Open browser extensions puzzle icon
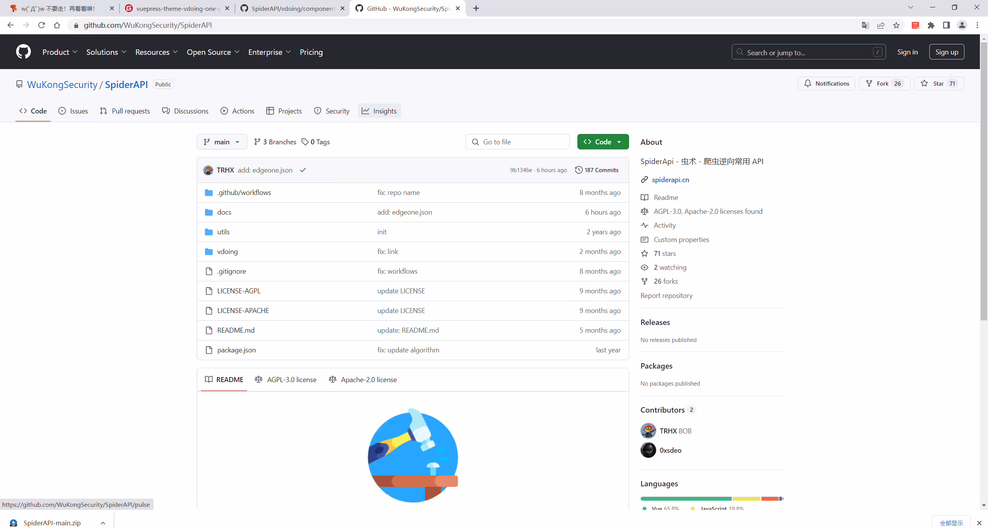The width and height of the screenshot is (988, 528). pyautogui.click(x=931, y=25)
